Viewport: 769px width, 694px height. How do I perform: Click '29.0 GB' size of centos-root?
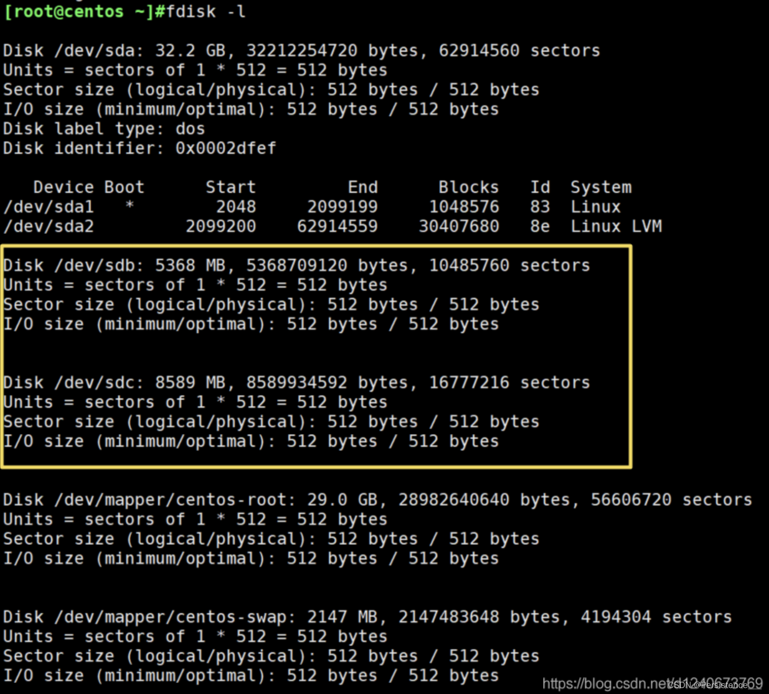pyautogui.click(x=342, y=500)
